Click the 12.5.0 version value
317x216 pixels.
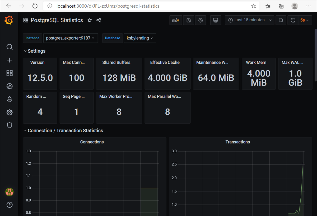click(40, 78)
